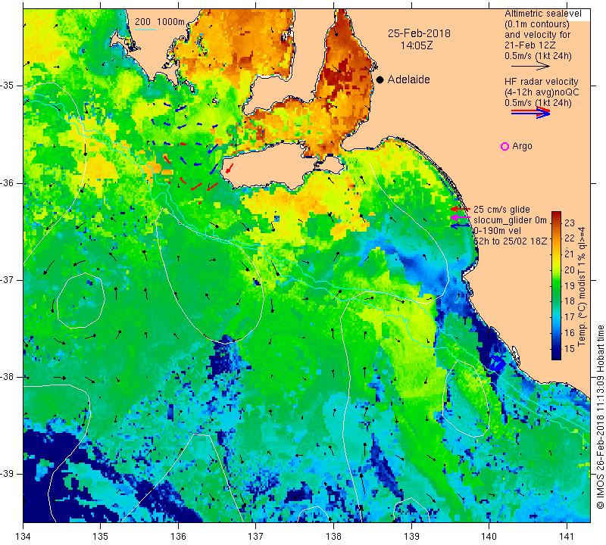Click the black altimetric velocity scale arrow
Image resolution: width=606 pixels, height=545 pixels.
pos(529,67)
